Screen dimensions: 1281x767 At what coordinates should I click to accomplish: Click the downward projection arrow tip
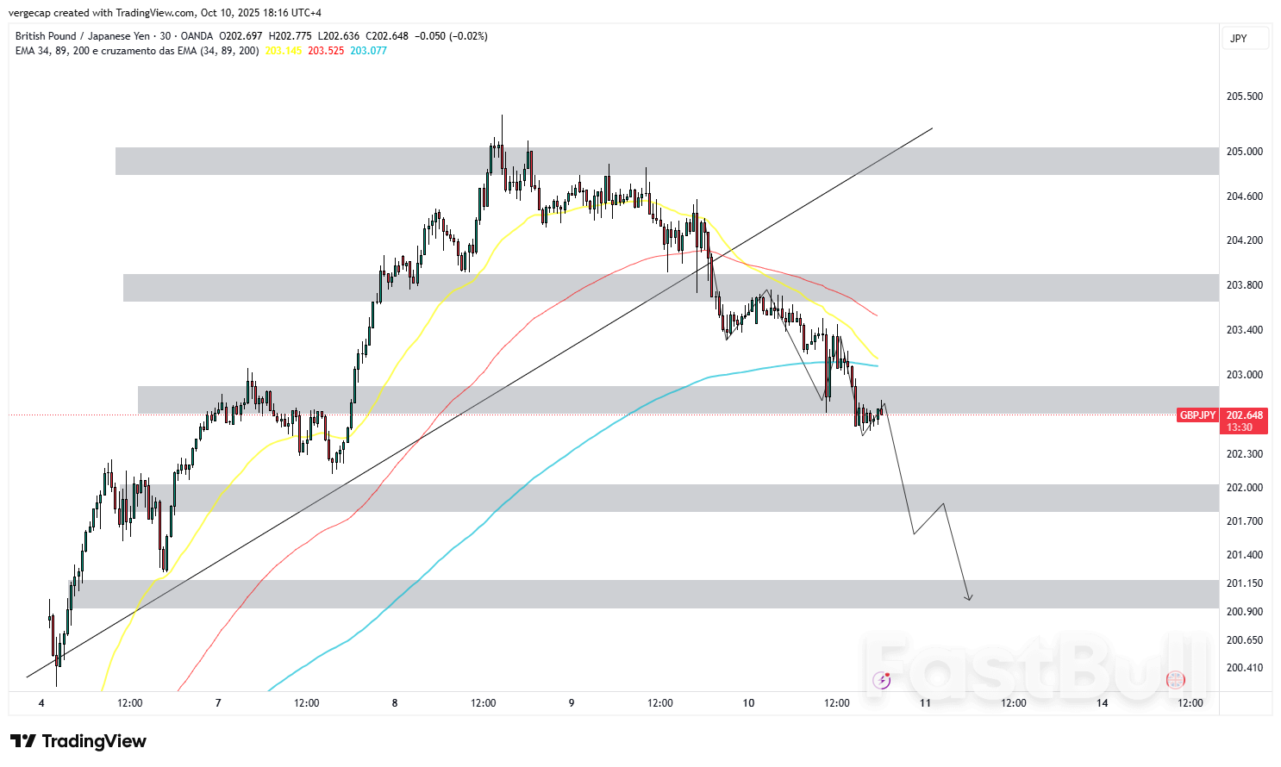[970, 599]
